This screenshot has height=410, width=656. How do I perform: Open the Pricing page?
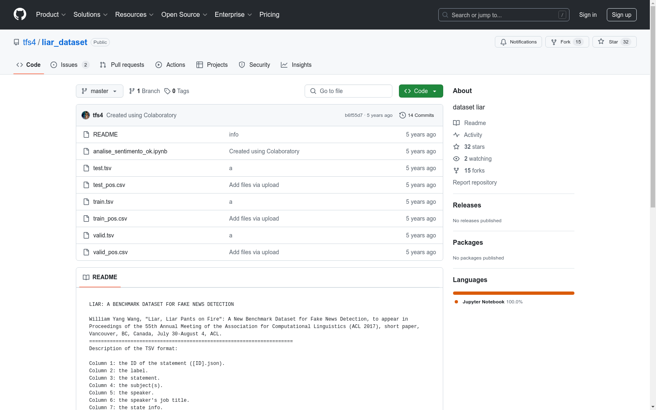pyautogui.click(x=269, y=14)
